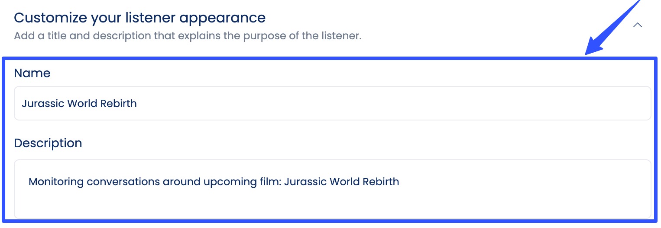The image size is (661, 228).
Task: Click the "Customize your listener appearance" heading
Action: coord(139,18)
